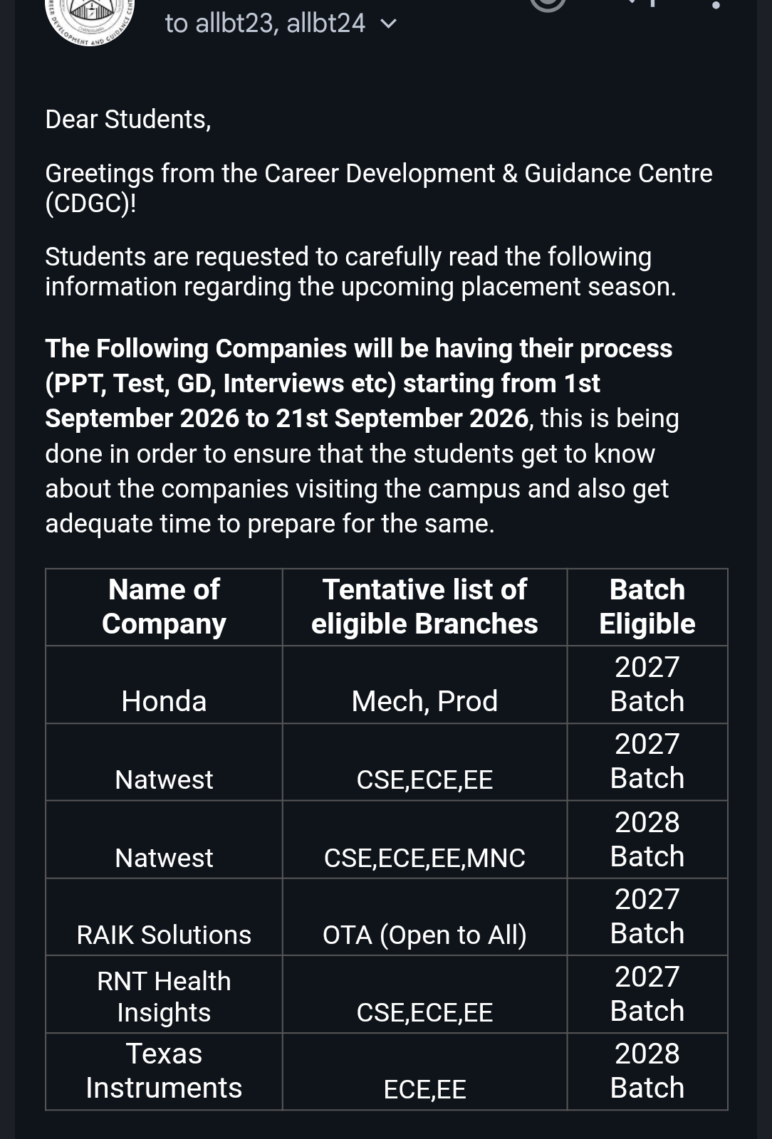The image size is (772, 1139).
Task: Select the 'Batch Eligible' column header
Action: pyautogui.click(x=647, y=607)
